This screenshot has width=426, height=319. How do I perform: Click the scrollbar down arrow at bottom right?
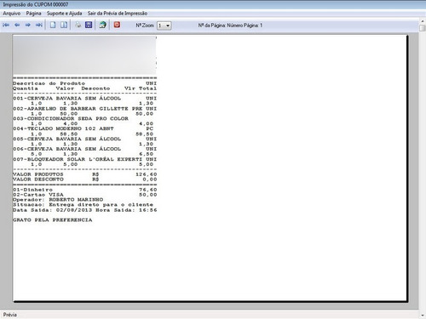click(423, 315)
